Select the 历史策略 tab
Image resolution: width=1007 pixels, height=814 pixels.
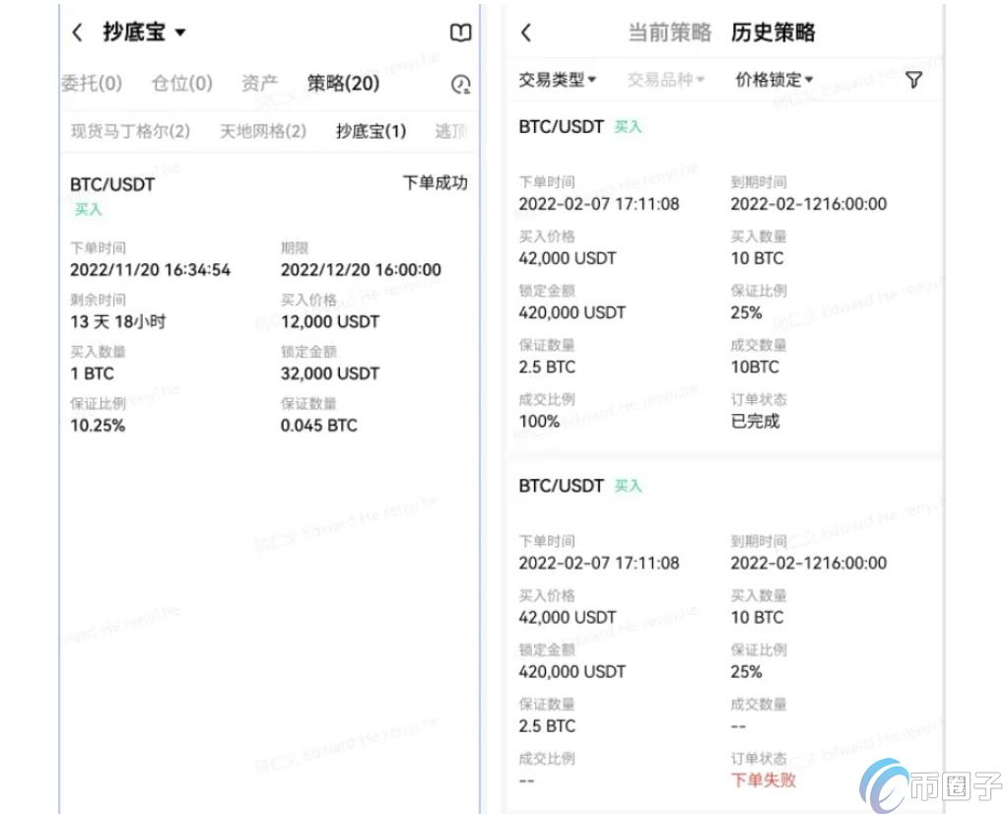(773, 33)
